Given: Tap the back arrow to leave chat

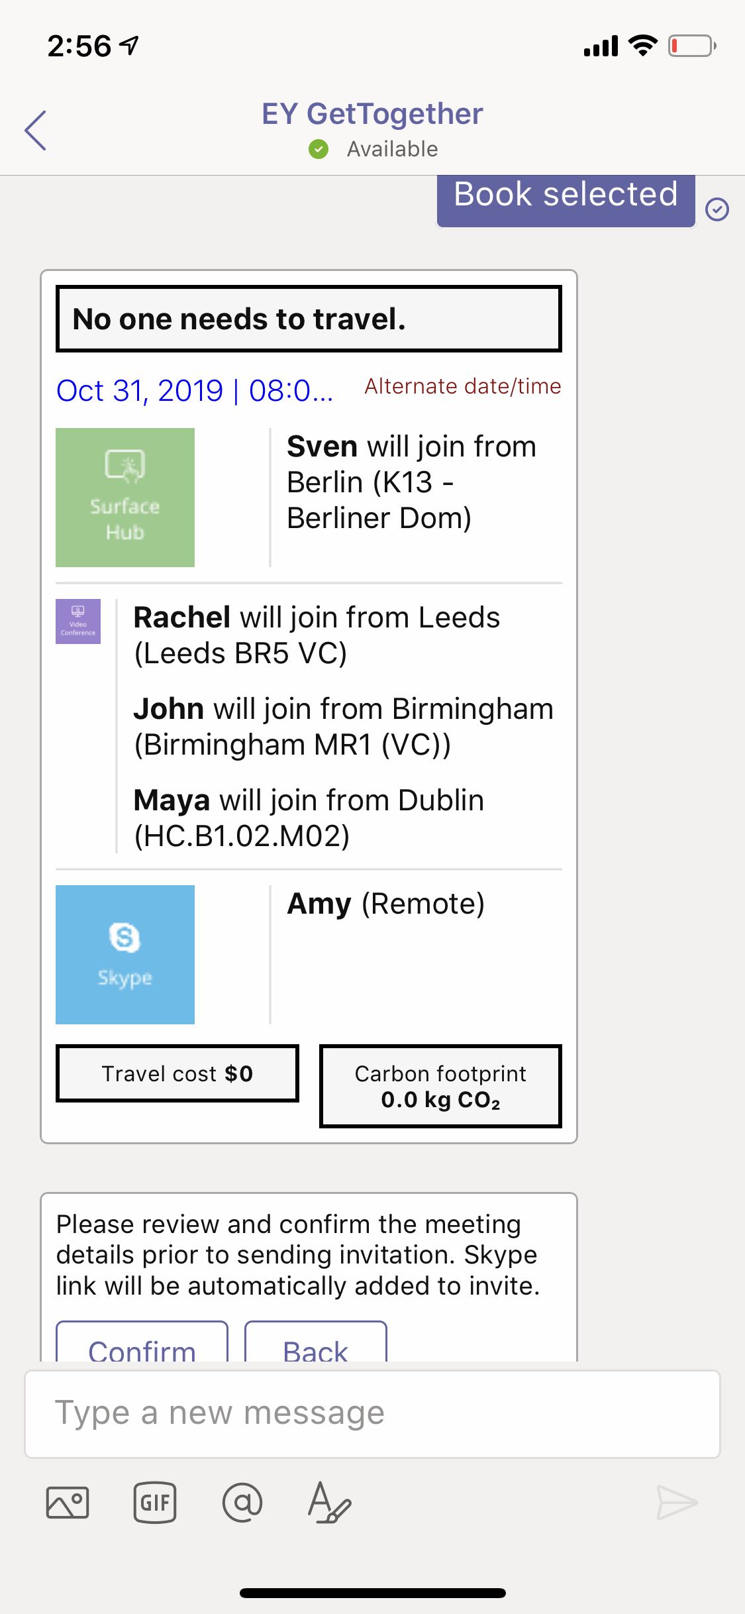Looking at the screenshot, I should (x=36, y=131).
